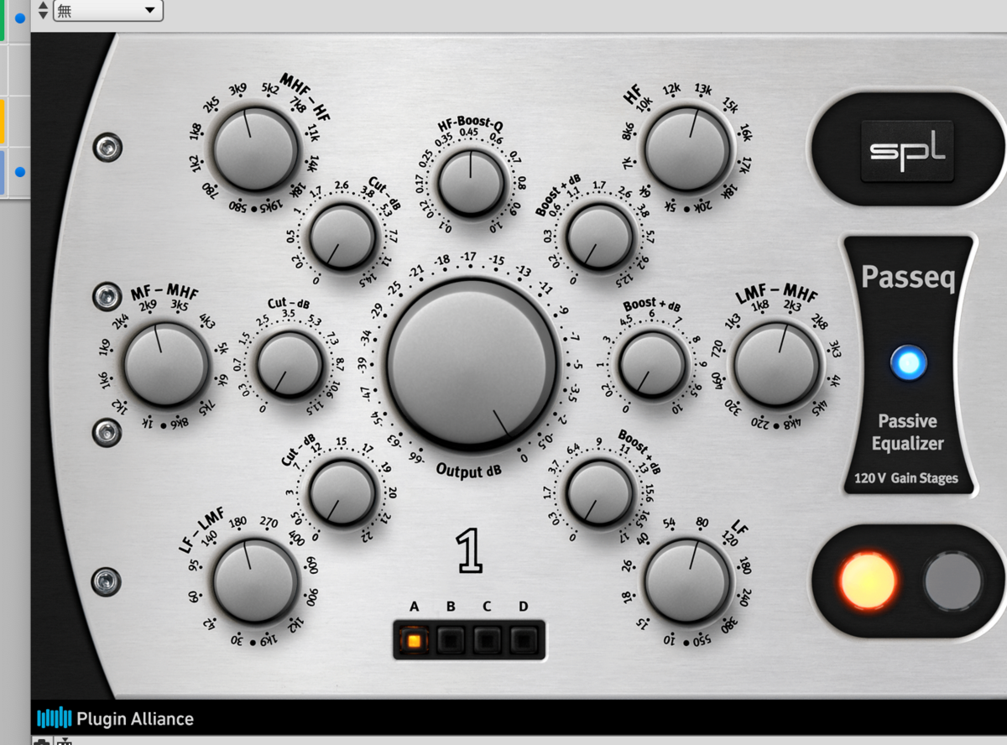Viewport: 1007px width, 745px height.
Task: Open the 無 preset dropdown
Action: point(108,9)
